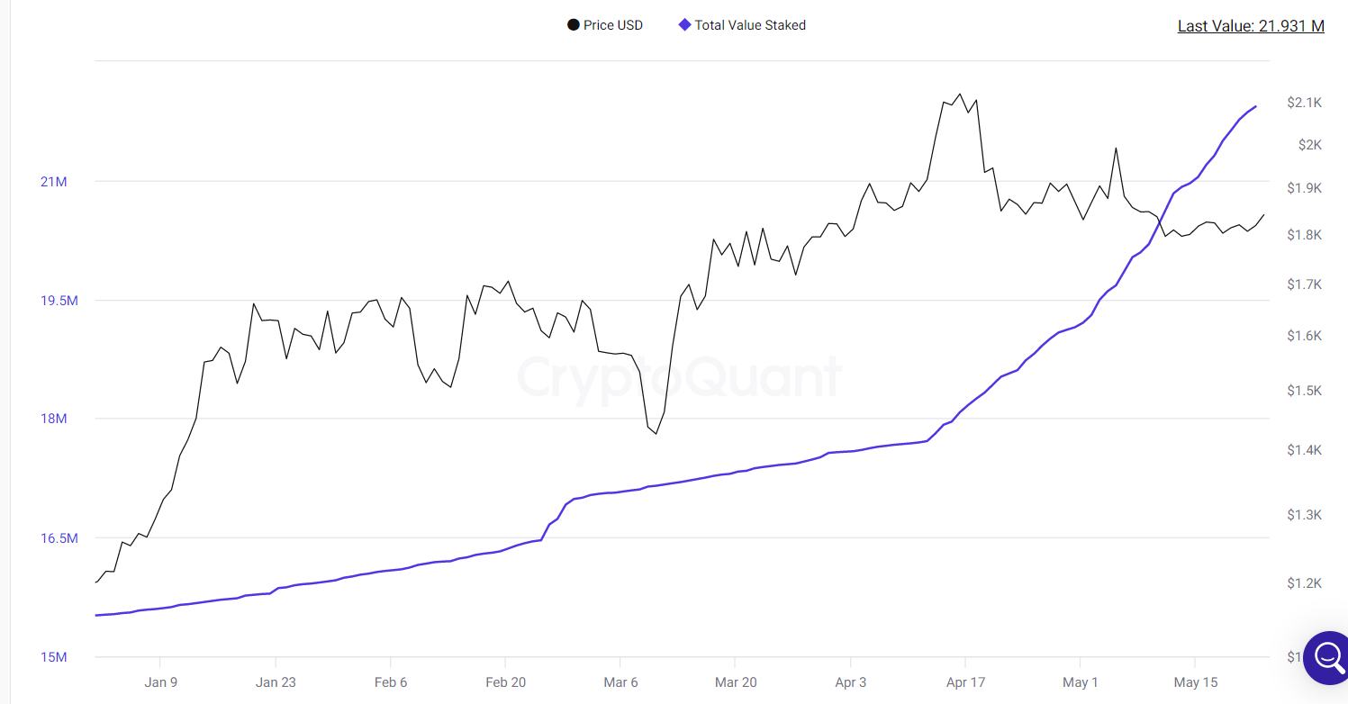Select the Jan 9 date on the x-axis
The height and width of the screenshot is (704, 1348).
pos(160,682)
